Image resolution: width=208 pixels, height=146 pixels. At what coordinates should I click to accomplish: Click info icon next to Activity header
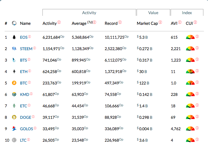(59, 22)
